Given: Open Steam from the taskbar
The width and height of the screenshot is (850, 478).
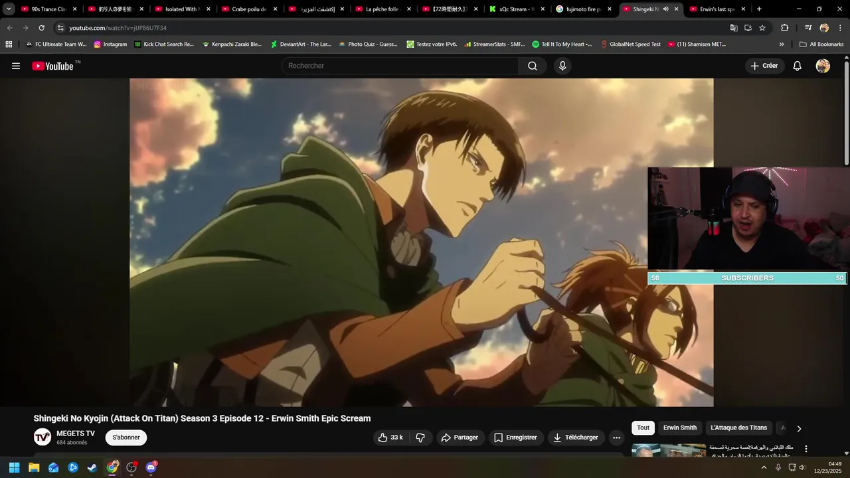Looking at the screenshot, I should [92, 467].
